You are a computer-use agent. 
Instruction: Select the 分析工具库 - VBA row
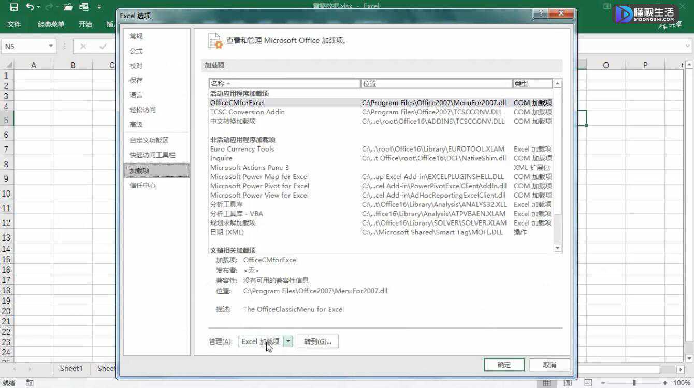[381, 214]
